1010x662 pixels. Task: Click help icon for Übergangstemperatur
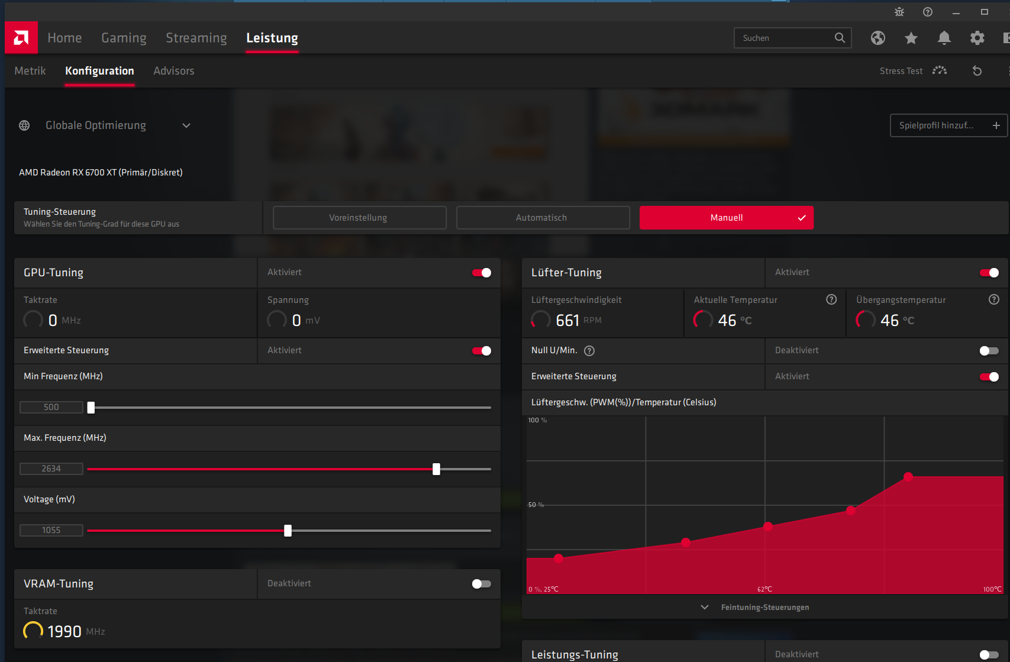(x=994, y=299)
